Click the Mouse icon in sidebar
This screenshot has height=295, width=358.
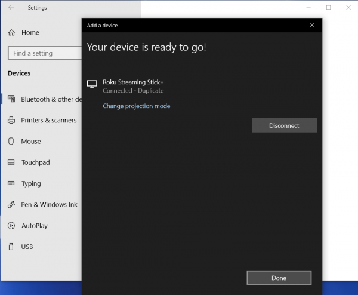pos(11,141)
